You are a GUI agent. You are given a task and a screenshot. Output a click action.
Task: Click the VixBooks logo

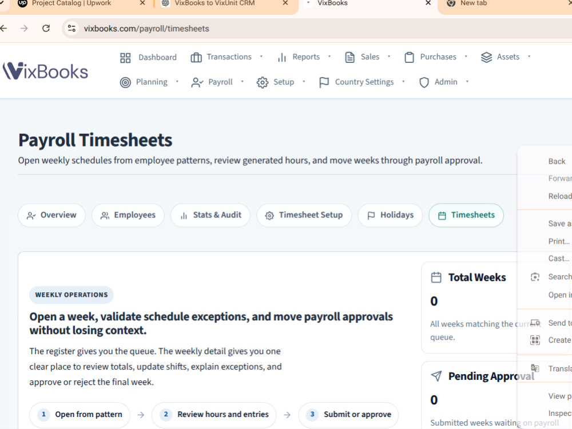pos(45,71)
